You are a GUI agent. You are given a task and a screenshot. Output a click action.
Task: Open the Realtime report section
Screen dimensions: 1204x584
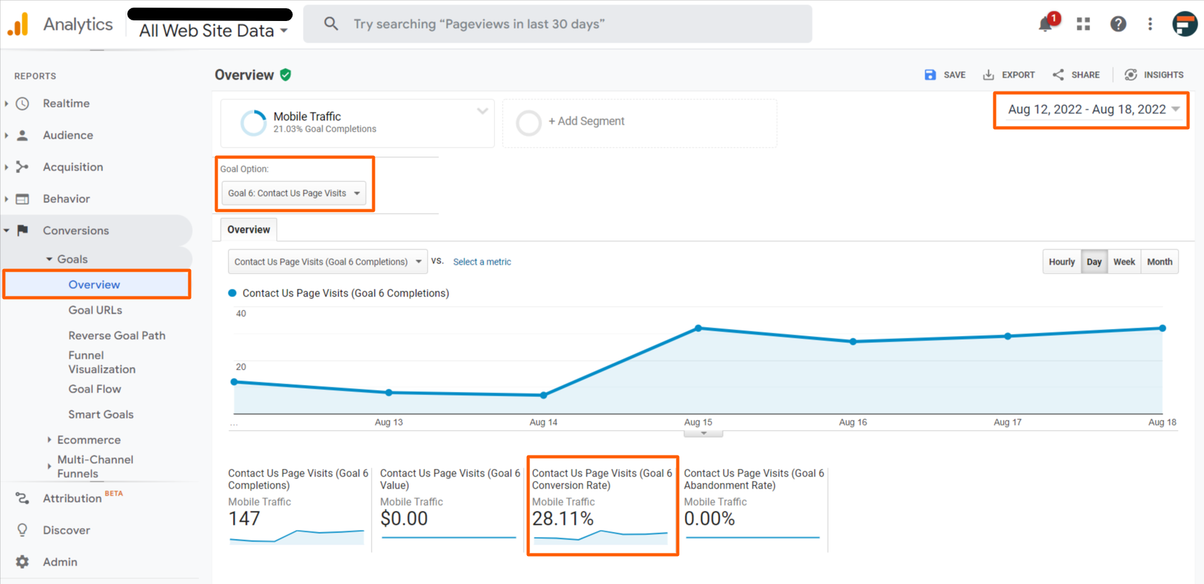click(x=66, y=103)
